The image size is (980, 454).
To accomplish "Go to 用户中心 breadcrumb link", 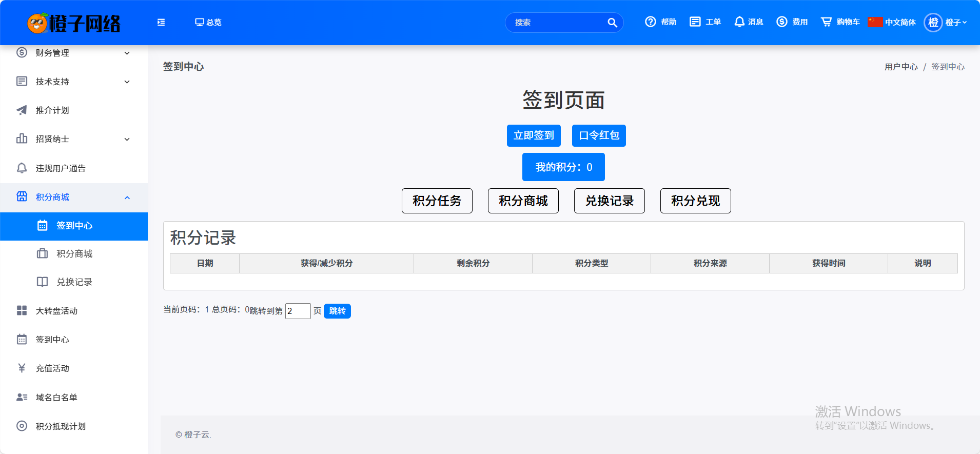I will [901, 67].
